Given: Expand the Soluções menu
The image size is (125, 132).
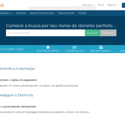Looking at the screenshot, I should [6, 13].
